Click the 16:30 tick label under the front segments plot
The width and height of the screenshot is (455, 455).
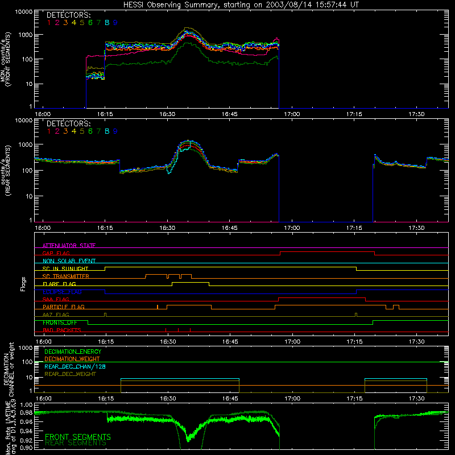(167, 114)
